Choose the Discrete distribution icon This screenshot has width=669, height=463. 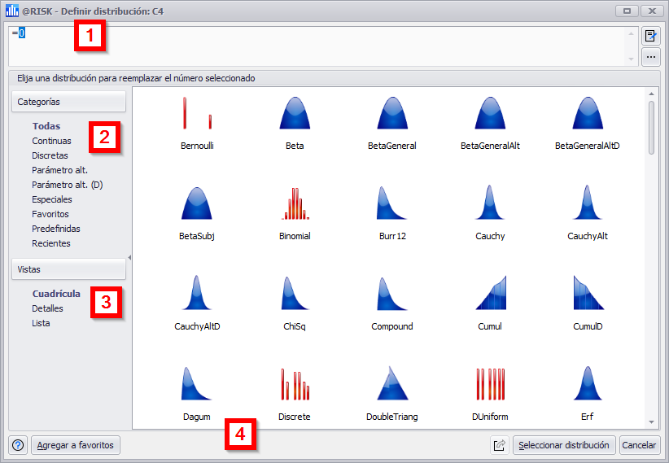coord(295,383)
